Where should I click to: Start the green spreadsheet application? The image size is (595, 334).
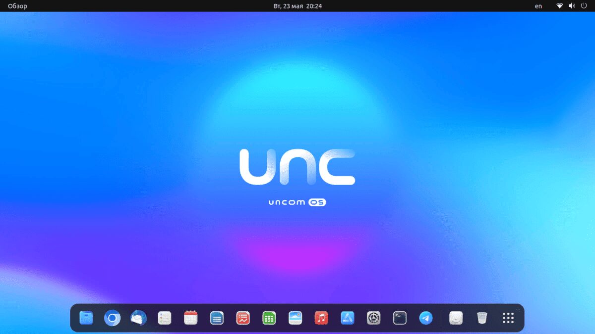click(x=268, y=318)
